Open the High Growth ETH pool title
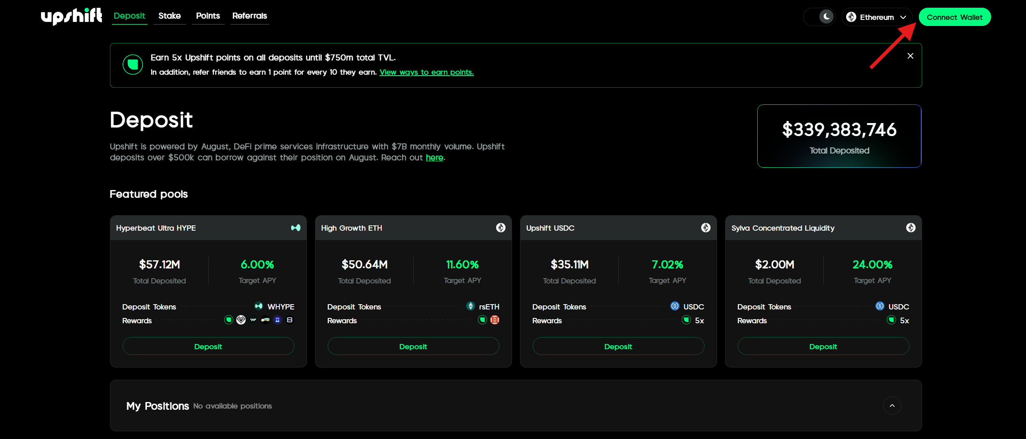The image size is (1026, 439). (352, 228)
